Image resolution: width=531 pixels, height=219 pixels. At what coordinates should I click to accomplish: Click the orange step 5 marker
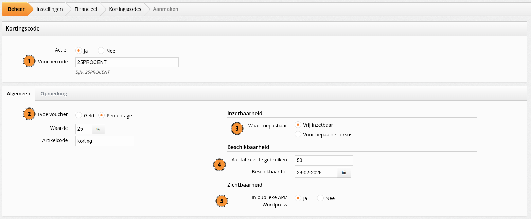coord(222,201)
